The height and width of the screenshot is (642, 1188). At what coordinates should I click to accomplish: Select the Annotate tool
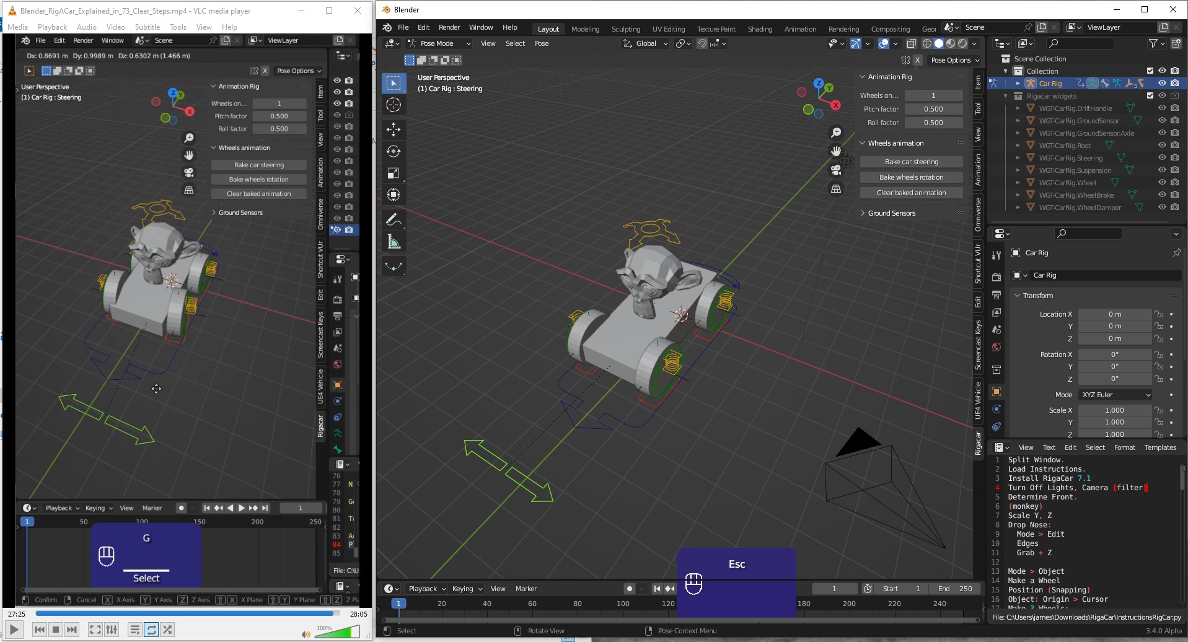(394, 219)
